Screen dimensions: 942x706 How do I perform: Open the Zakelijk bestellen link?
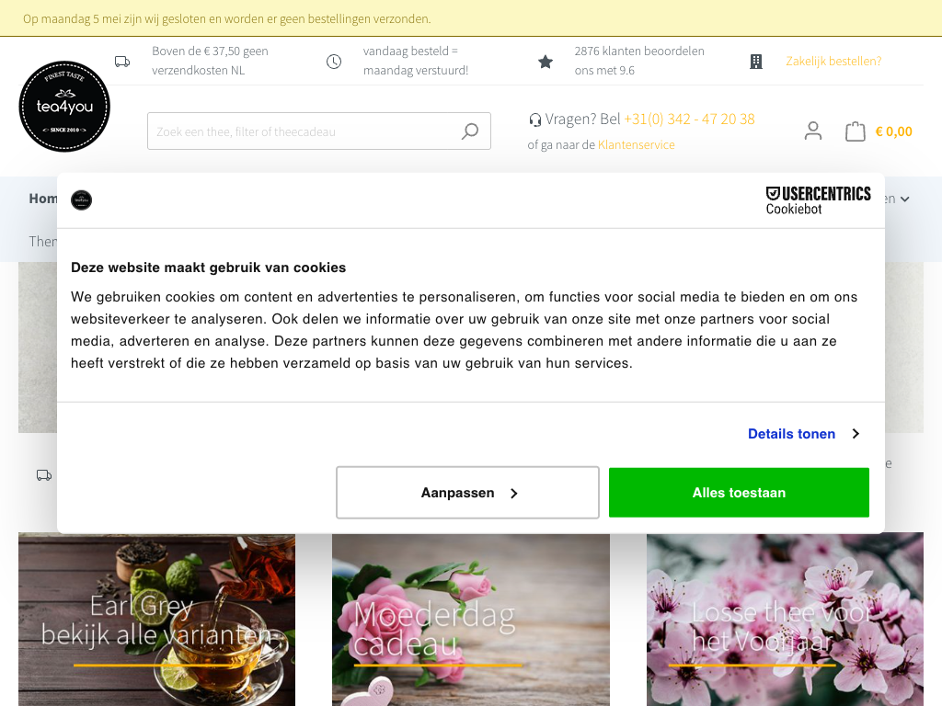tap(833, 62)
